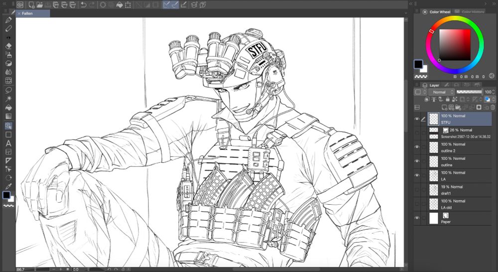Redo the undone action
Screen dimensions: 498x272
(92, 4)
